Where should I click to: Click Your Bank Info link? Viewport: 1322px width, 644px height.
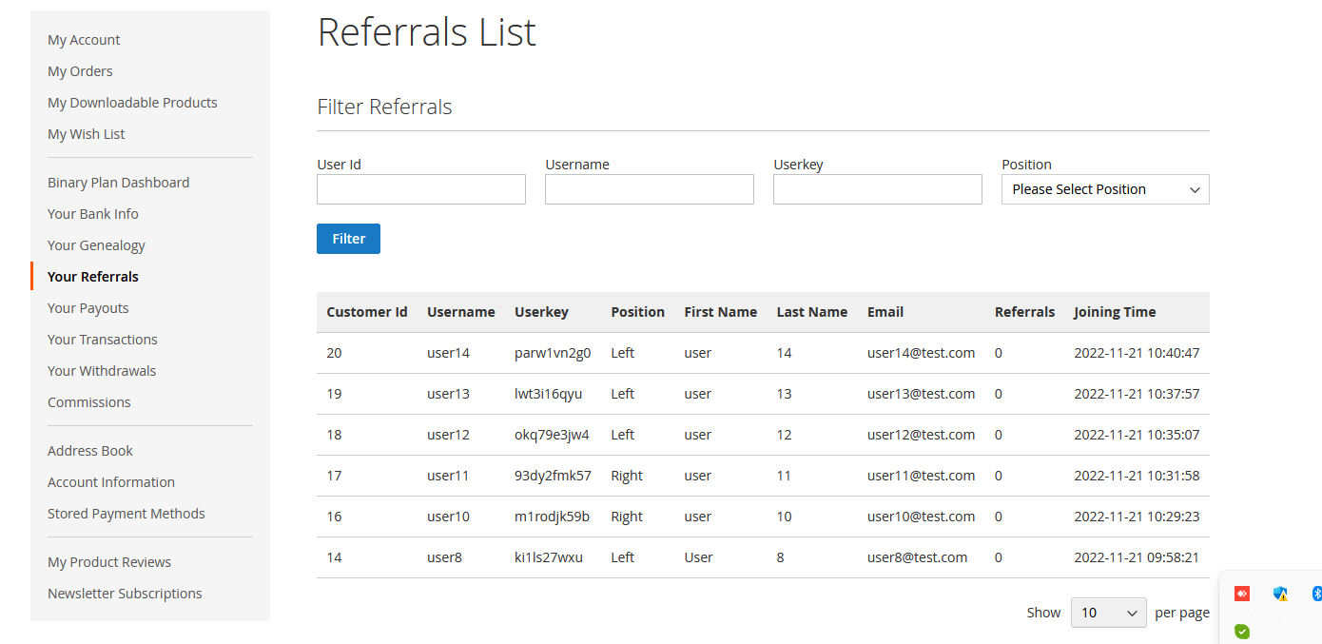pos(93,214)
